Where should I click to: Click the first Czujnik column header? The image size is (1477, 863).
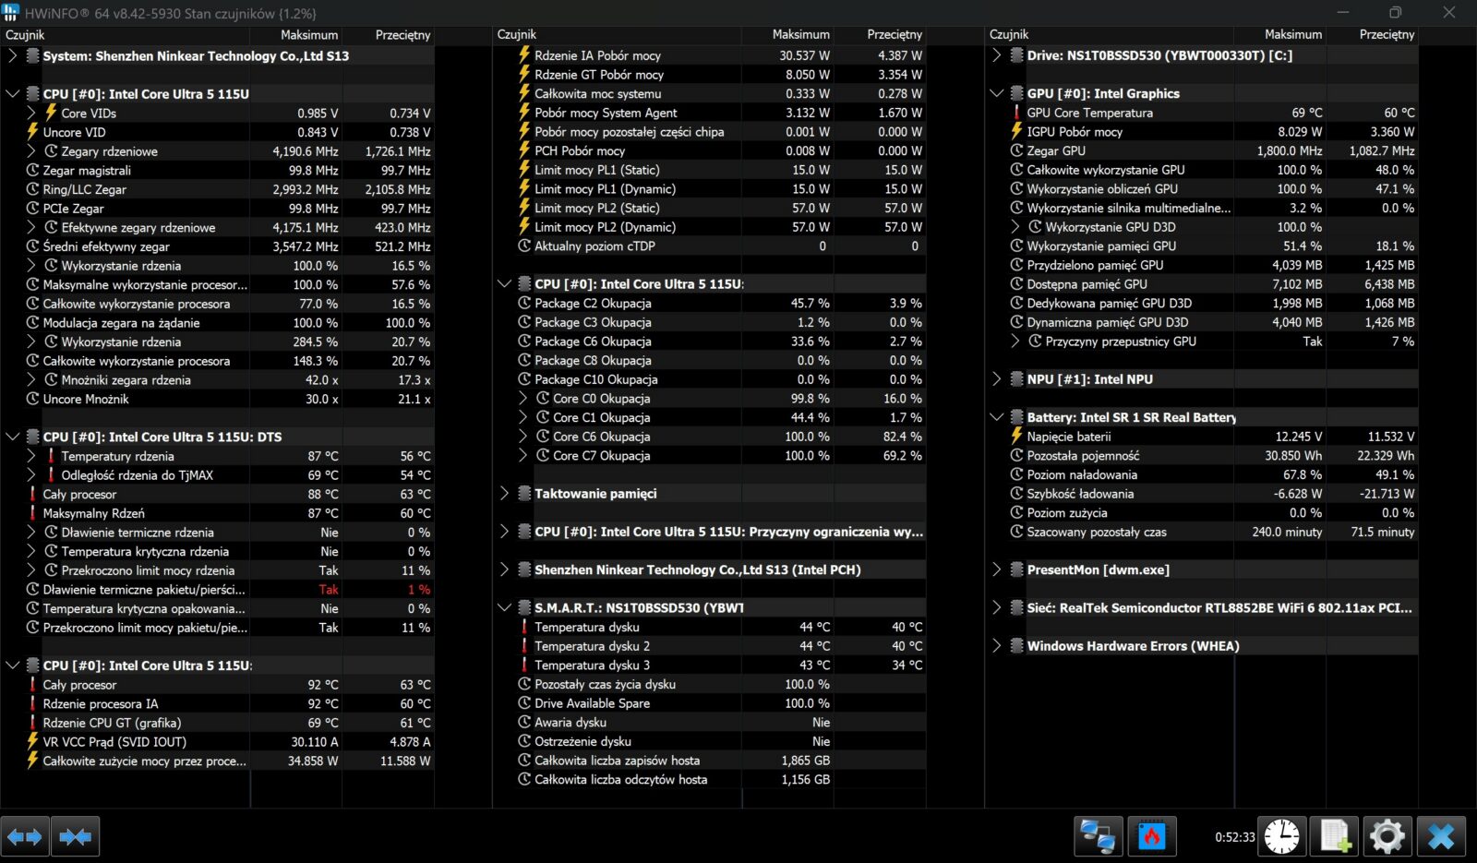[x=26, y=34]
